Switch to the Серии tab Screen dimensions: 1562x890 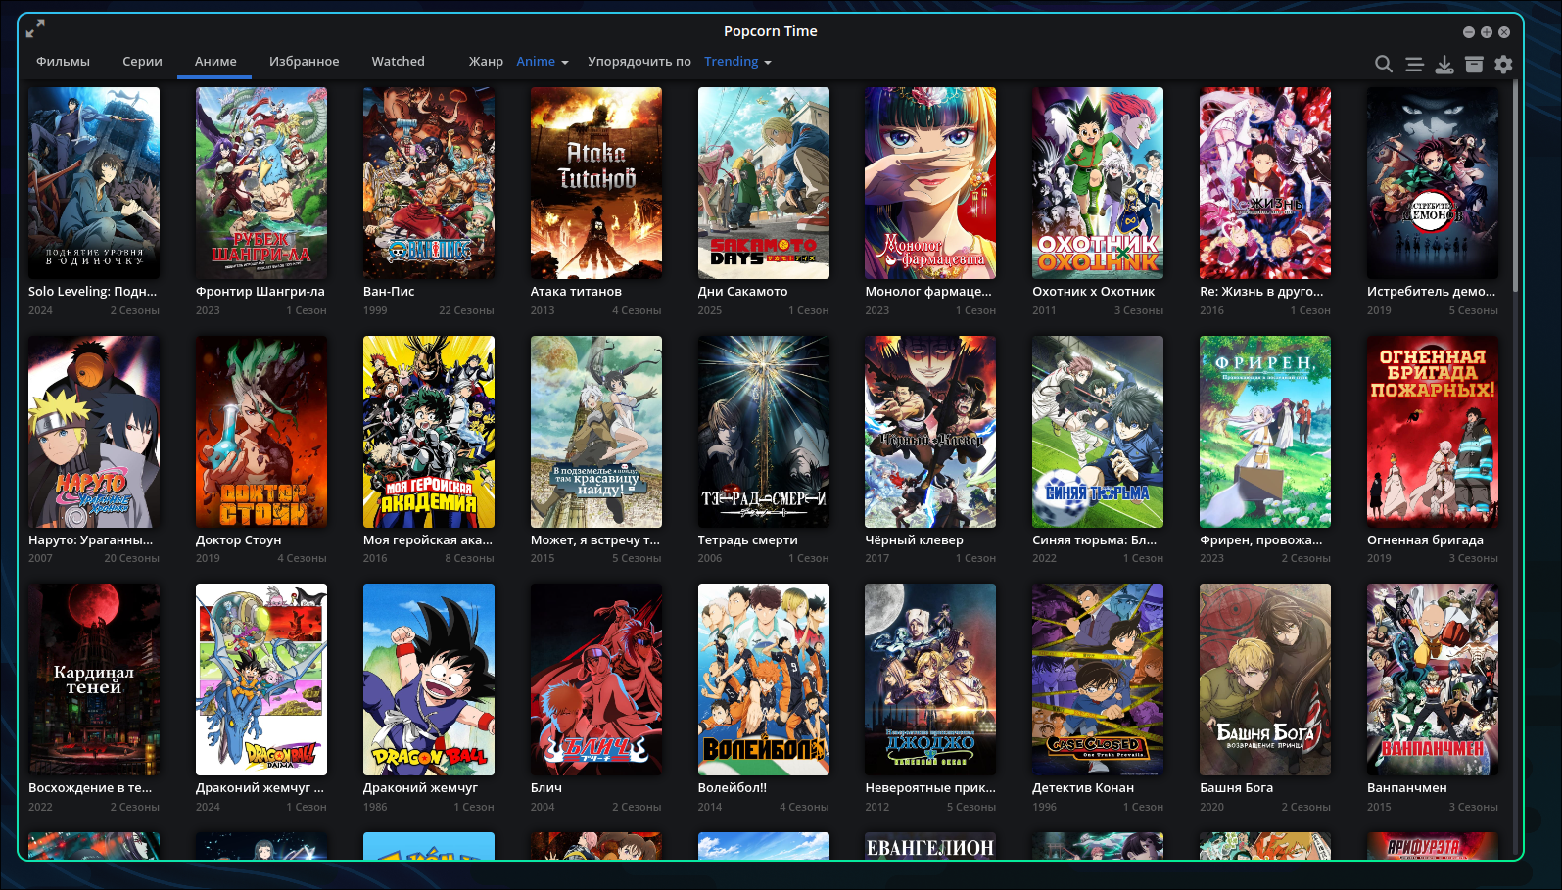[142, 61]
